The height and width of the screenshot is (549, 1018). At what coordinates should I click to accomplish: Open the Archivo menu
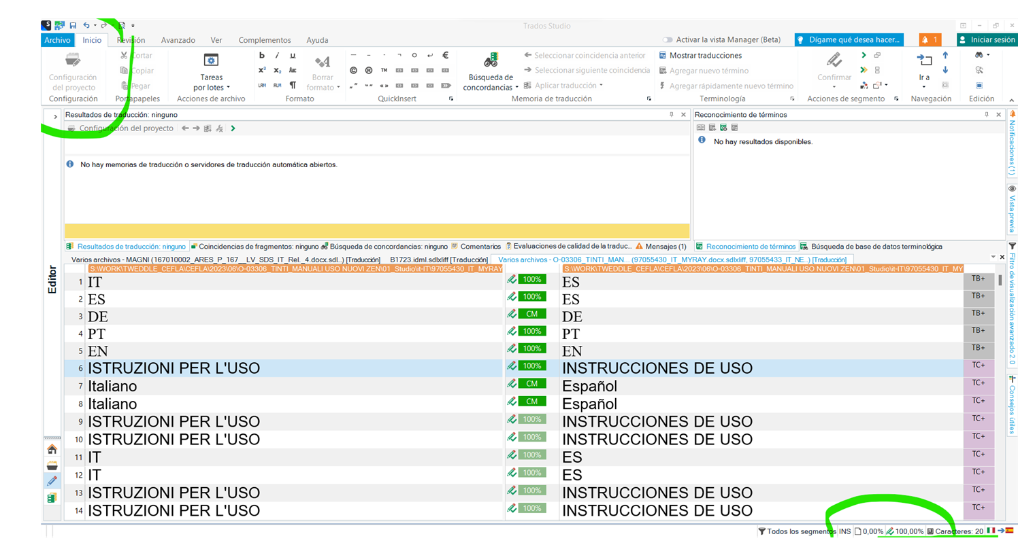click(x=57, y=40)
